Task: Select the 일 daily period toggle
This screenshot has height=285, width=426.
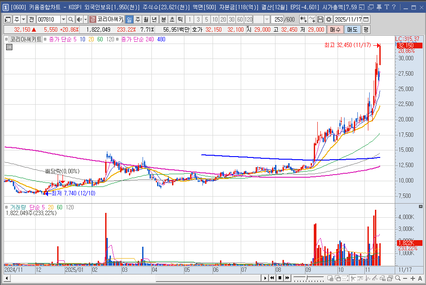Action: [x=129, y=19]
